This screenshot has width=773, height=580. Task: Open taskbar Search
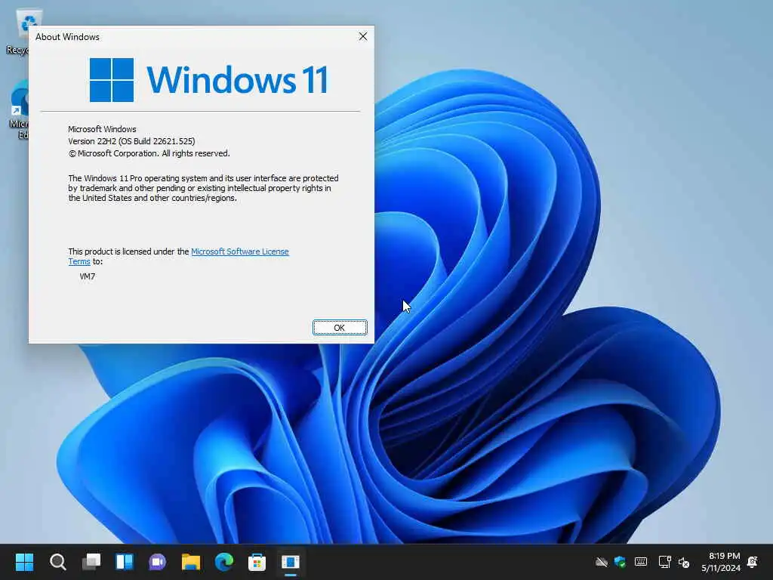pos(57,562)
